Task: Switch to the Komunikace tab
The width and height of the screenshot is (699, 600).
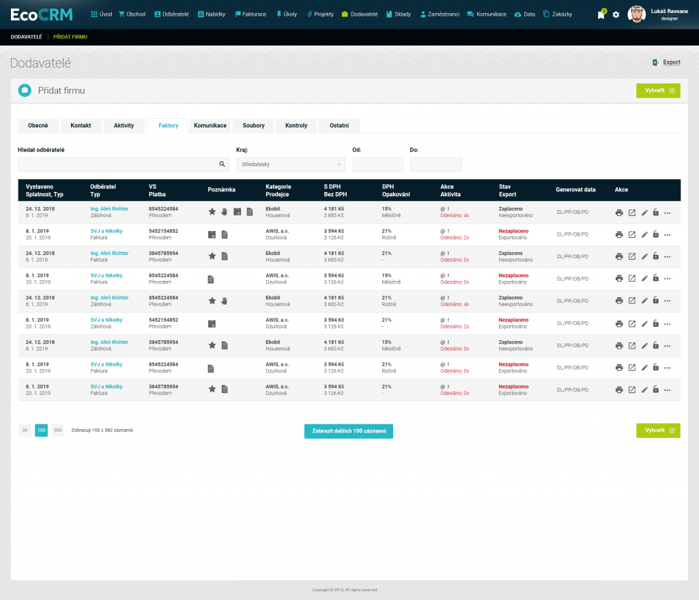Action: pyautogui.click(x=210, y=126)
